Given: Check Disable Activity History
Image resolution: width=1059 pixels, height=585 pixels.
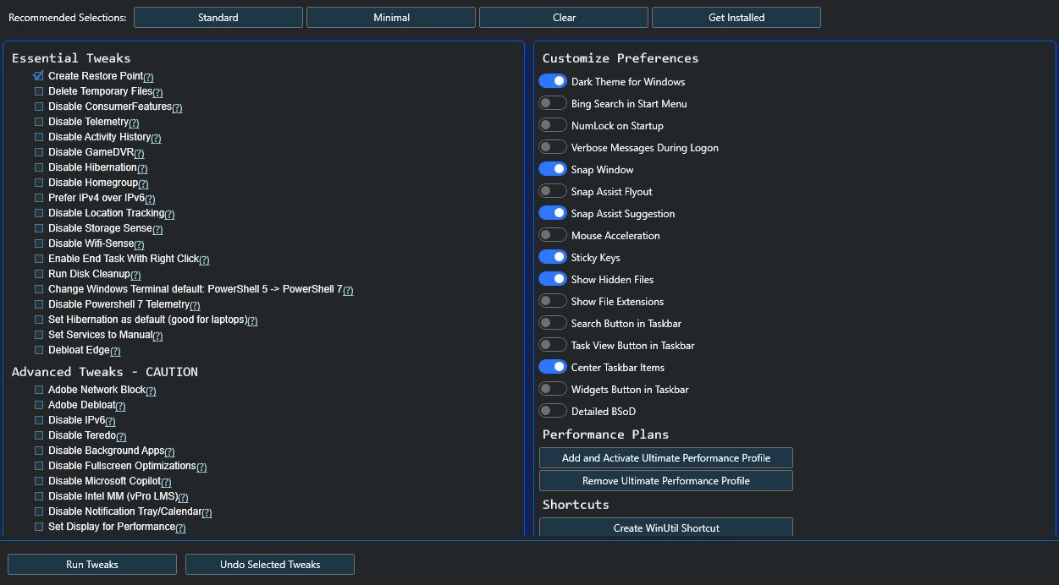Looking at the screenshot, I should (x=39, y=137).
